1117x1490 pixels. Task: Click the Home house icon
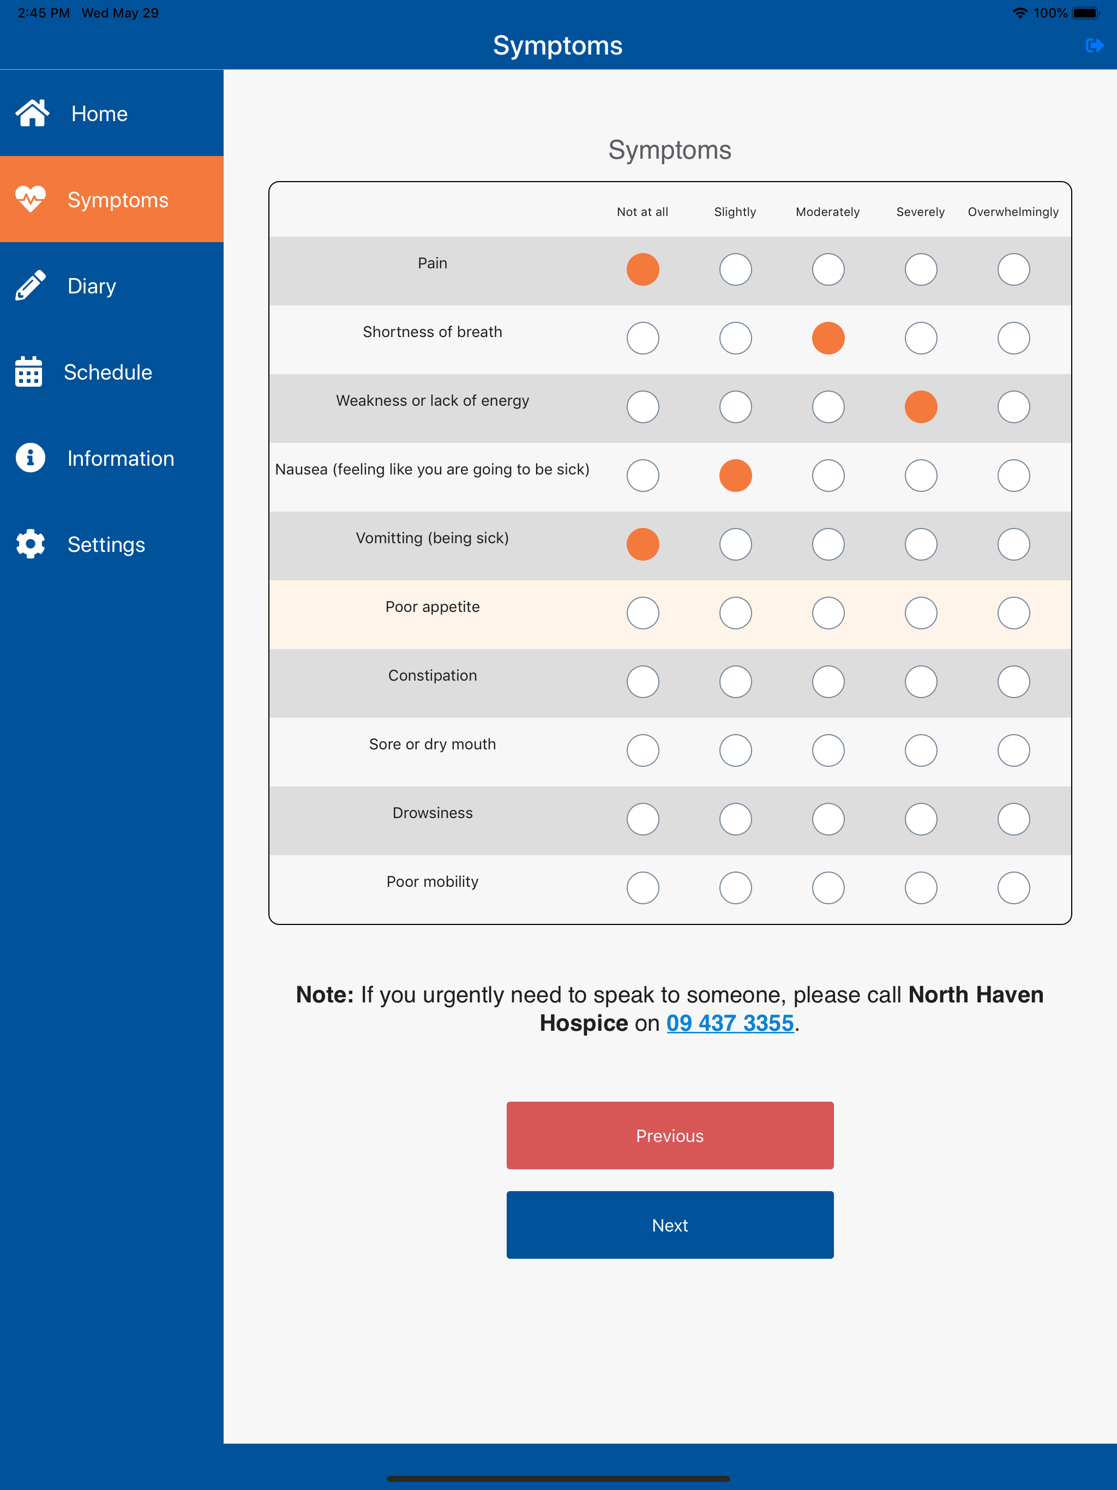(x=32, y=113)
